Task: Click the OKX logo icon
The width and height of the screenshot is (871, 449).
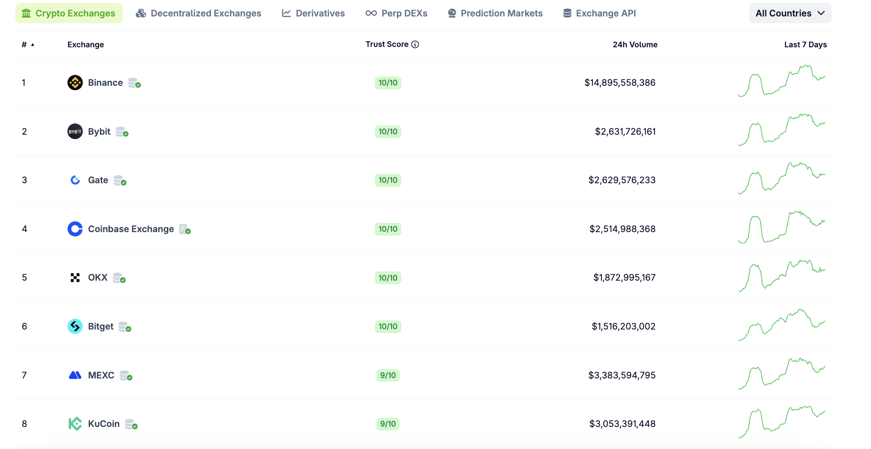Action: click(75, 277)
